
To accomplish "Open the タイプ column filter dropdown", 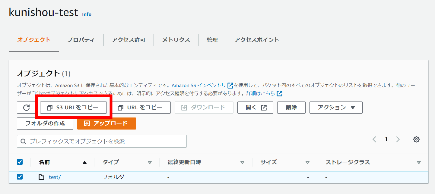I will point(150,162).
